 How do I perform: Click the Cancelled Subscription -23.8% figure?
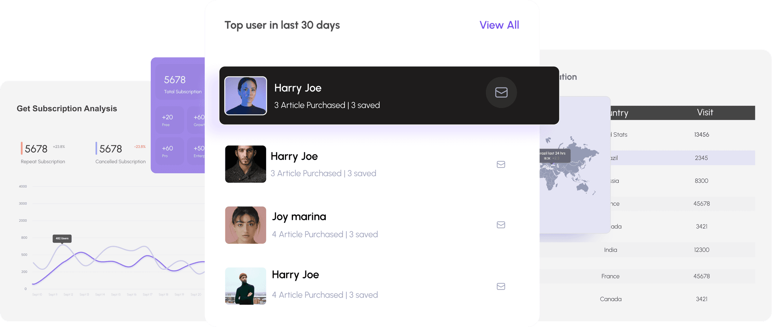coord(140,146)
